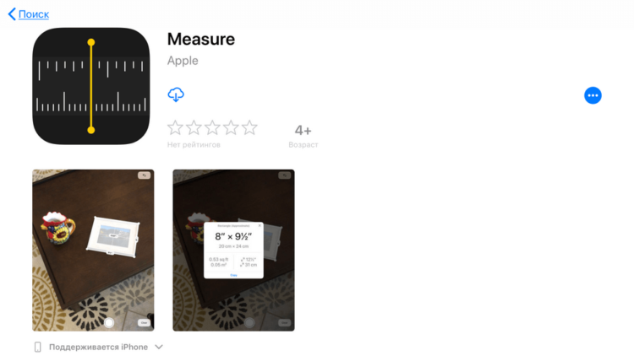
Task: Open the Apple developer page
Action: click(x=183, y=61)
